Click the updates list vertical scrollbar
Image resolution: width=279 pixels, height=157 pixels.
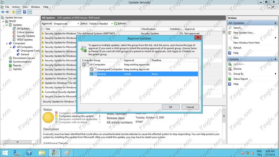point(224,62)
